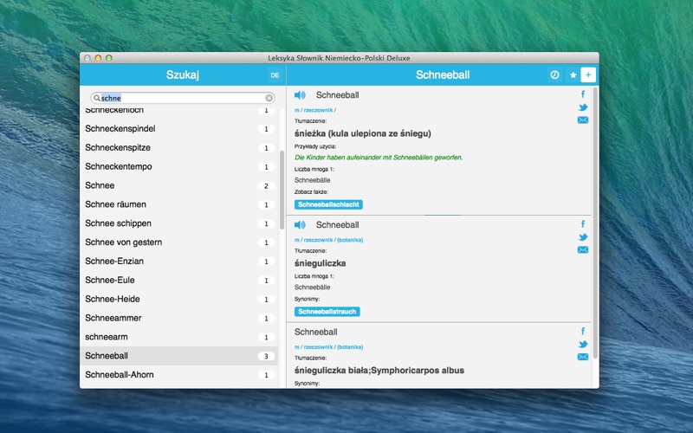
Task: Focus the search input containing schne
Action: 183,98
